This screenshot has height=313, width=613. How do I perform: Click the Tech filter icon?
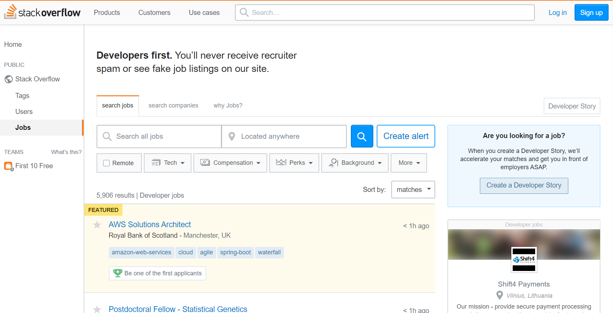point(156,162)
